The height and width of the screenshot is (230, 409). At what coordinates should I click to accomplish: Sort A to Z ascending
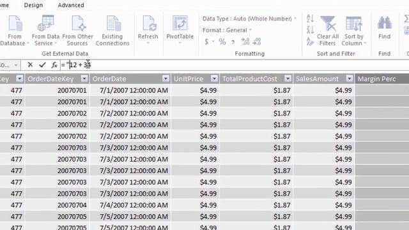[x=310, y=19]
